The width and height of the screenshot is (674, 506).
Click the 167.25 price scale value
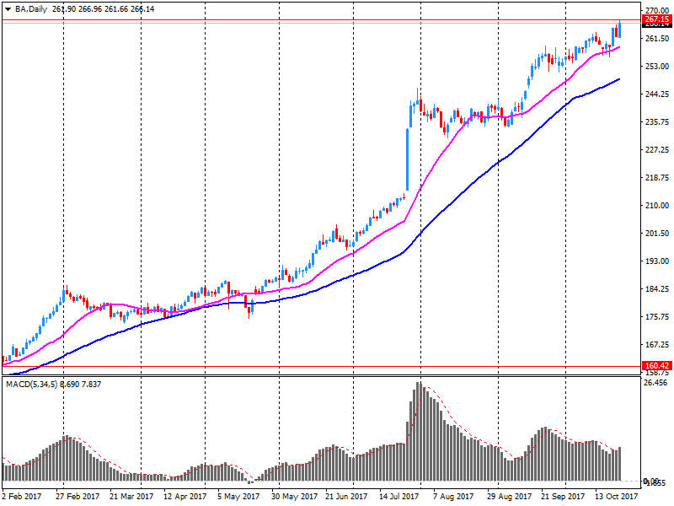pos(657,345)
